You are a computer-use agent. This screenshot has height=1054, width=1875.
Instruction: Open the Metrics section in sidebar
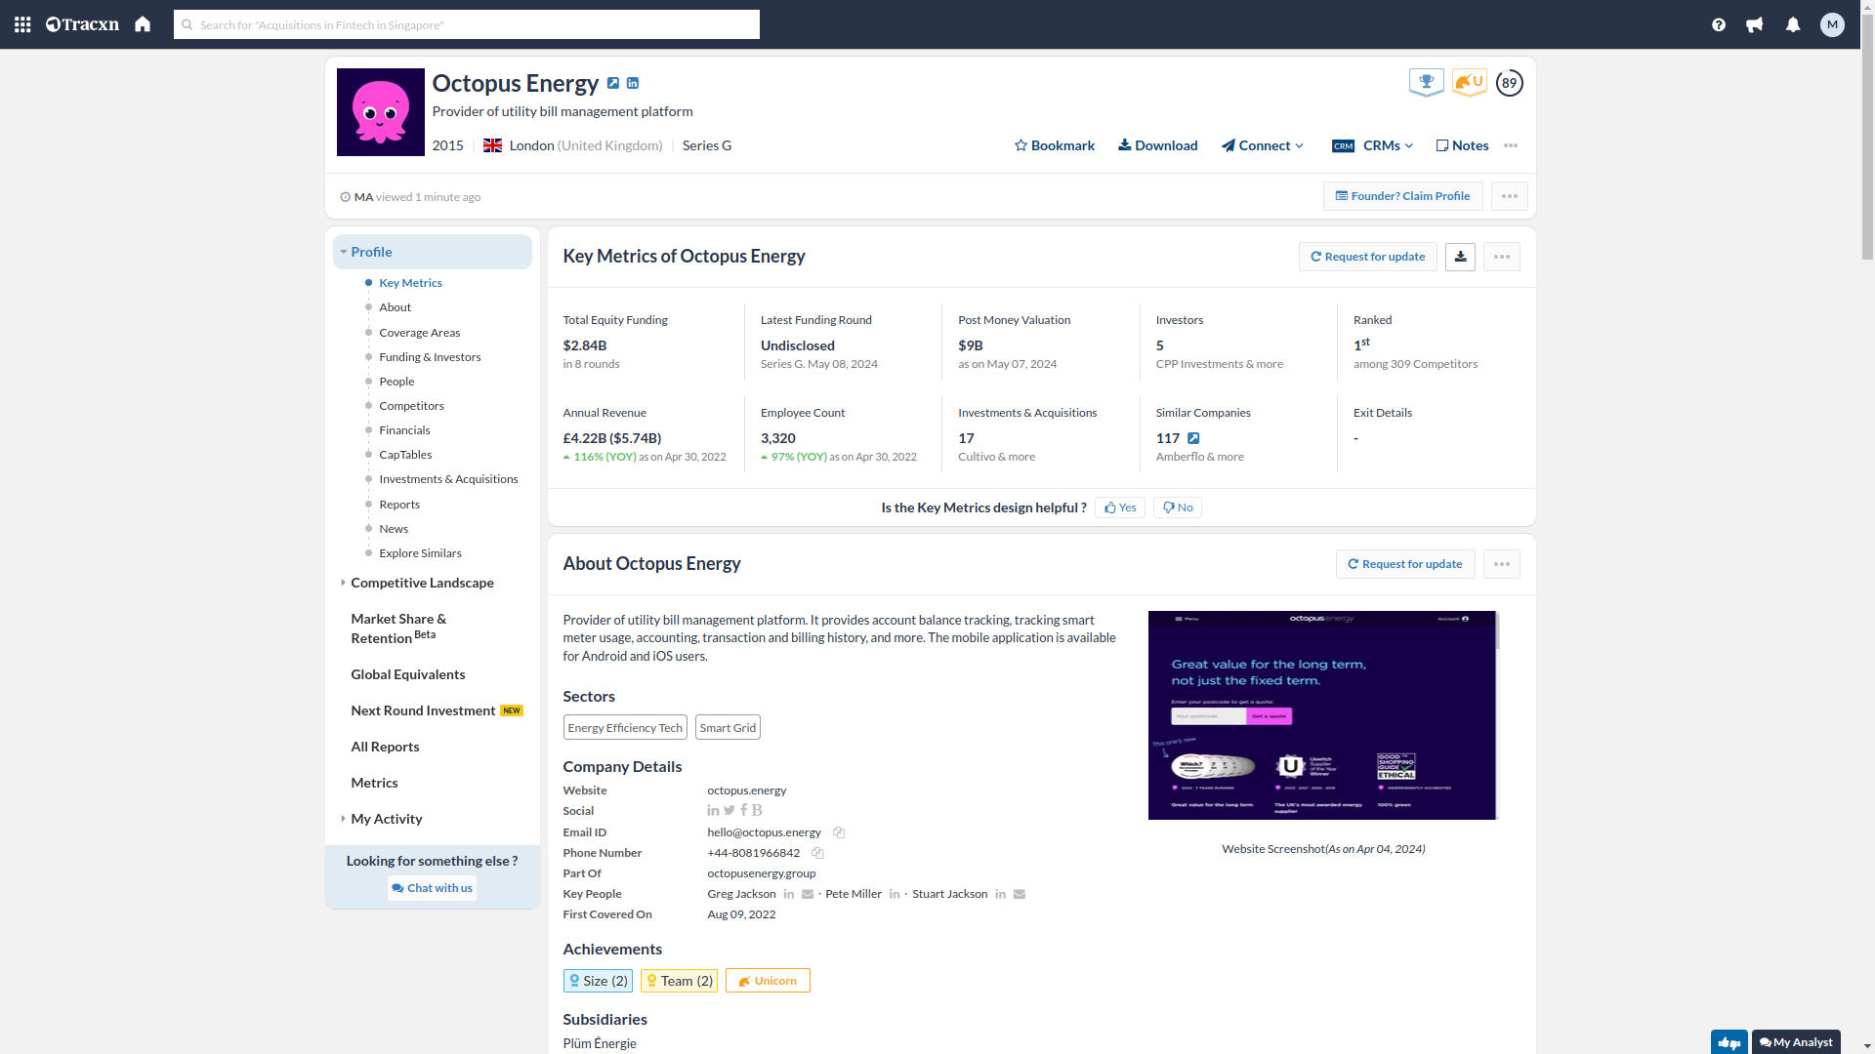tap(374, 782)
